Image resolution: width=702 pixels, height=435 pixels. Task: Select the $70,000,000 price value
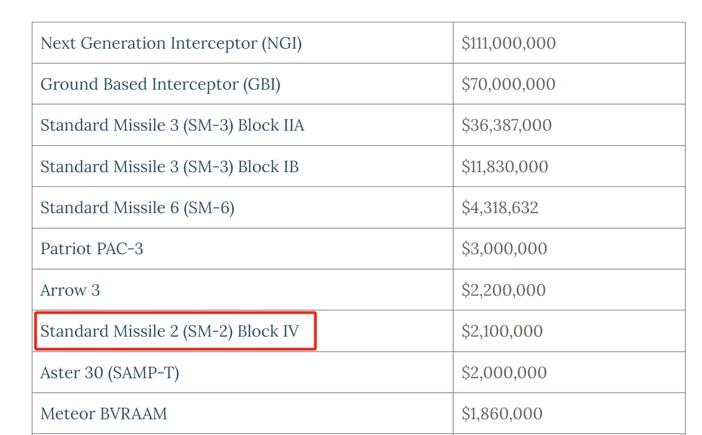[x=508, y=84]
